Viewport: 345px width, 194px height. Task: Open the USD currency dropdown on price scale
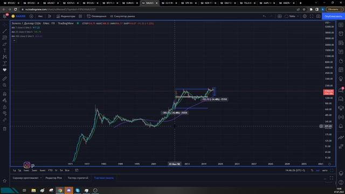[x=328, y=23]
